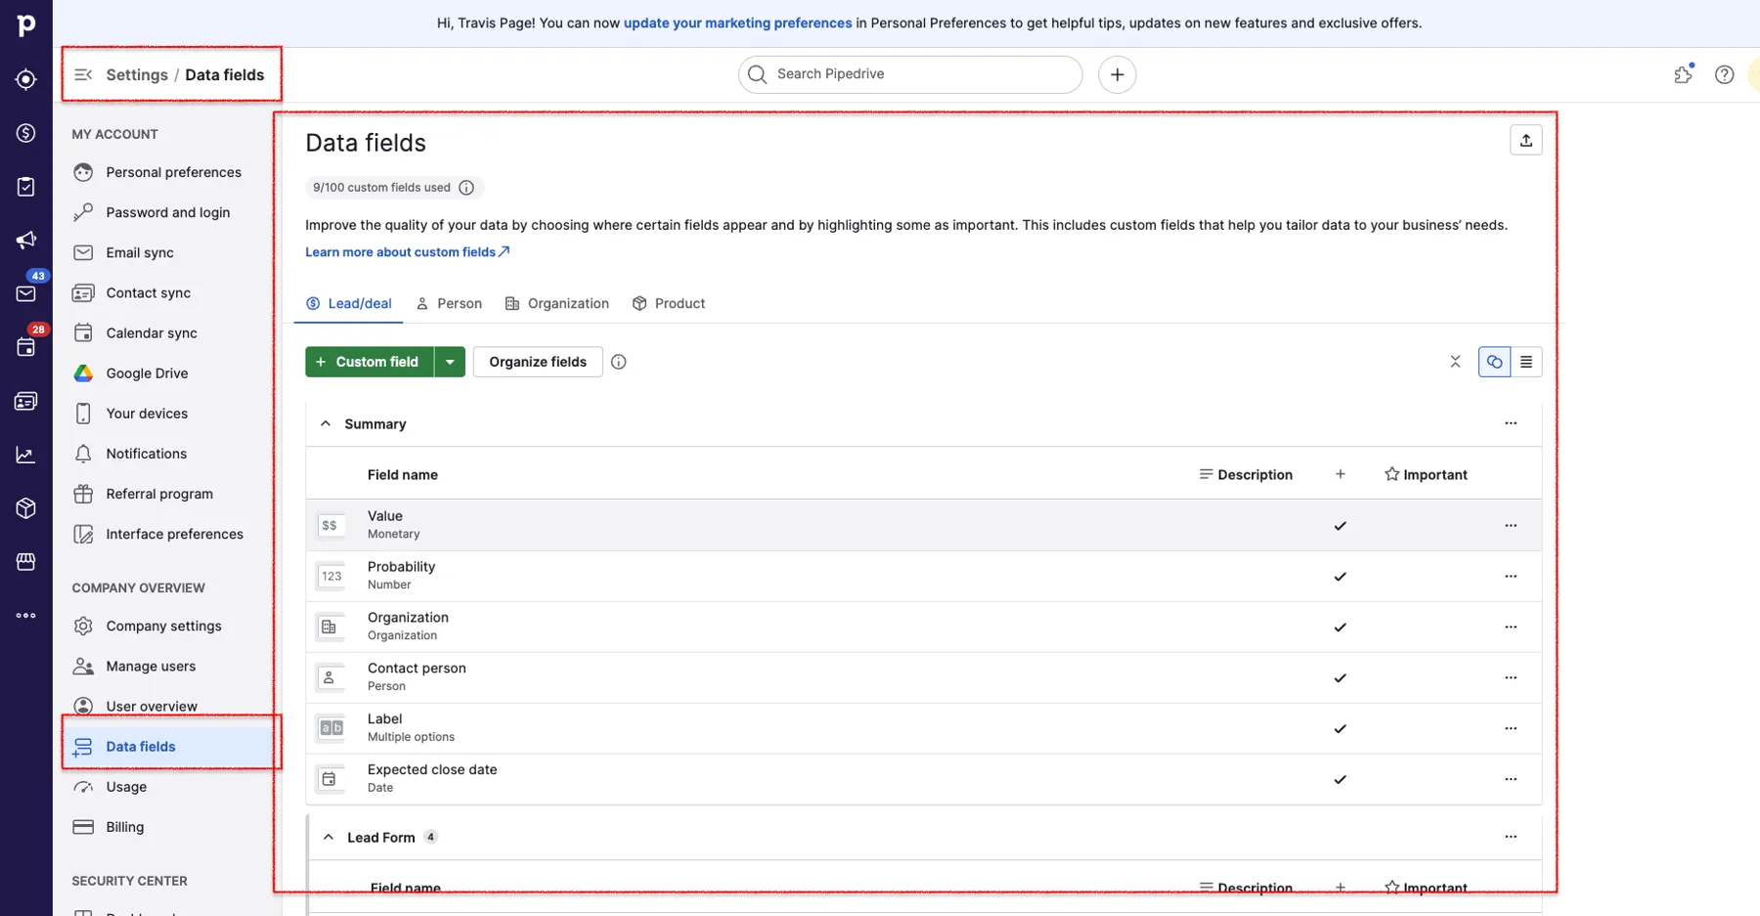The height and width of the screenshot is (916, 1760).
Task: Open Expected close date row options
Action: (x=1511, y=780)
